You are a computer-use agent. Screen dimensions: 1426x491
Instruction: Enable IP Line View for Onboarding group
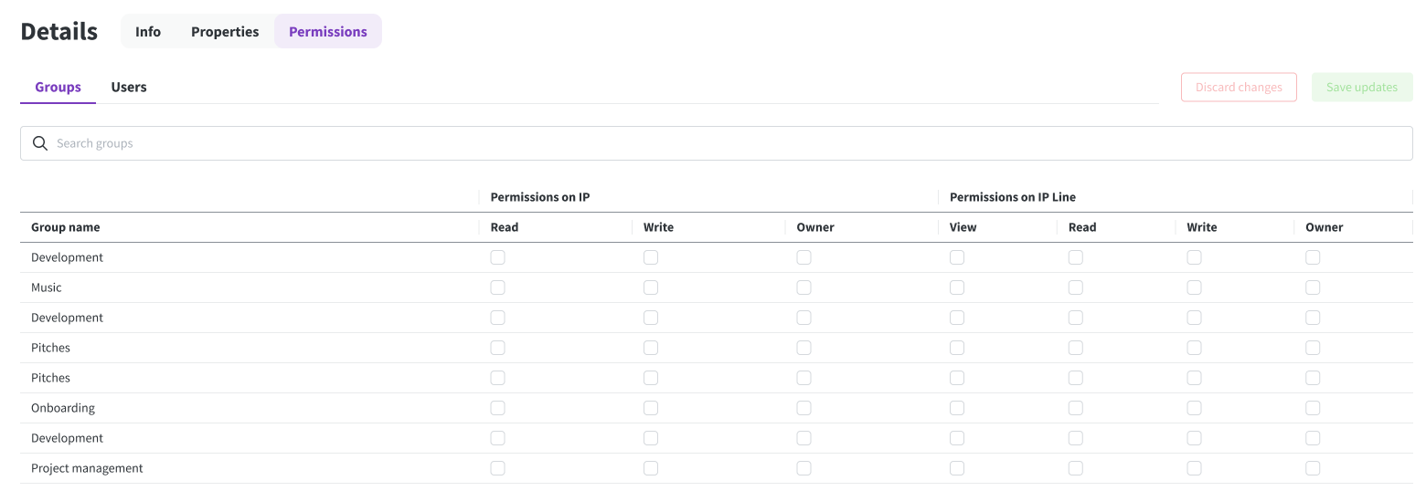[x=957, y=408]
